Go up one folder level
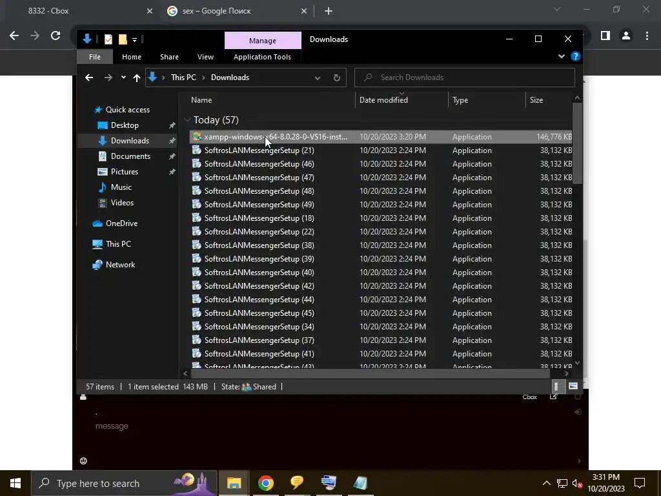The height and width of the screenshot is (496, 661). 137,77
